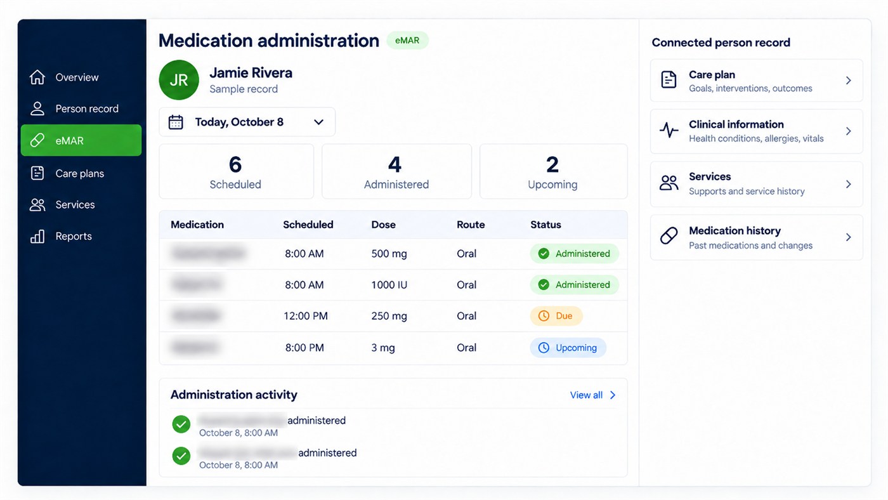Click the Services people icon in sidebar
The image size is (888, 500).
coord(37,204)
